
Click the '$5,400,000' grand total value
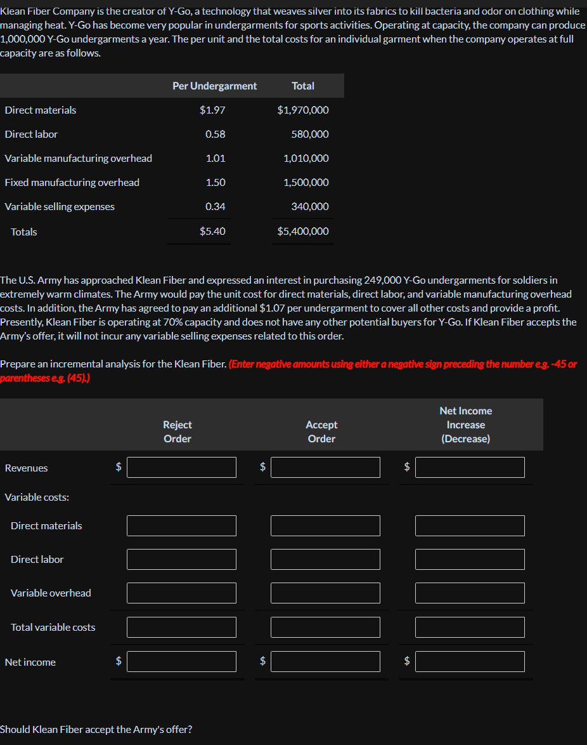coord(303,232)
